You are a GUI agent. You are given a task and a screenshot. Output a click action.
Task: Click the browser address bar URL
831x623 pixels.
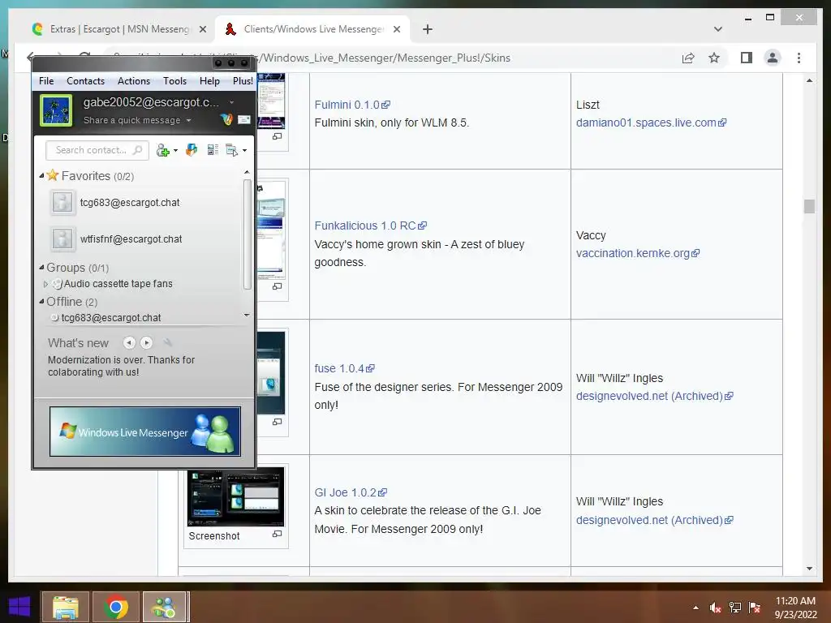coord(386,58)
